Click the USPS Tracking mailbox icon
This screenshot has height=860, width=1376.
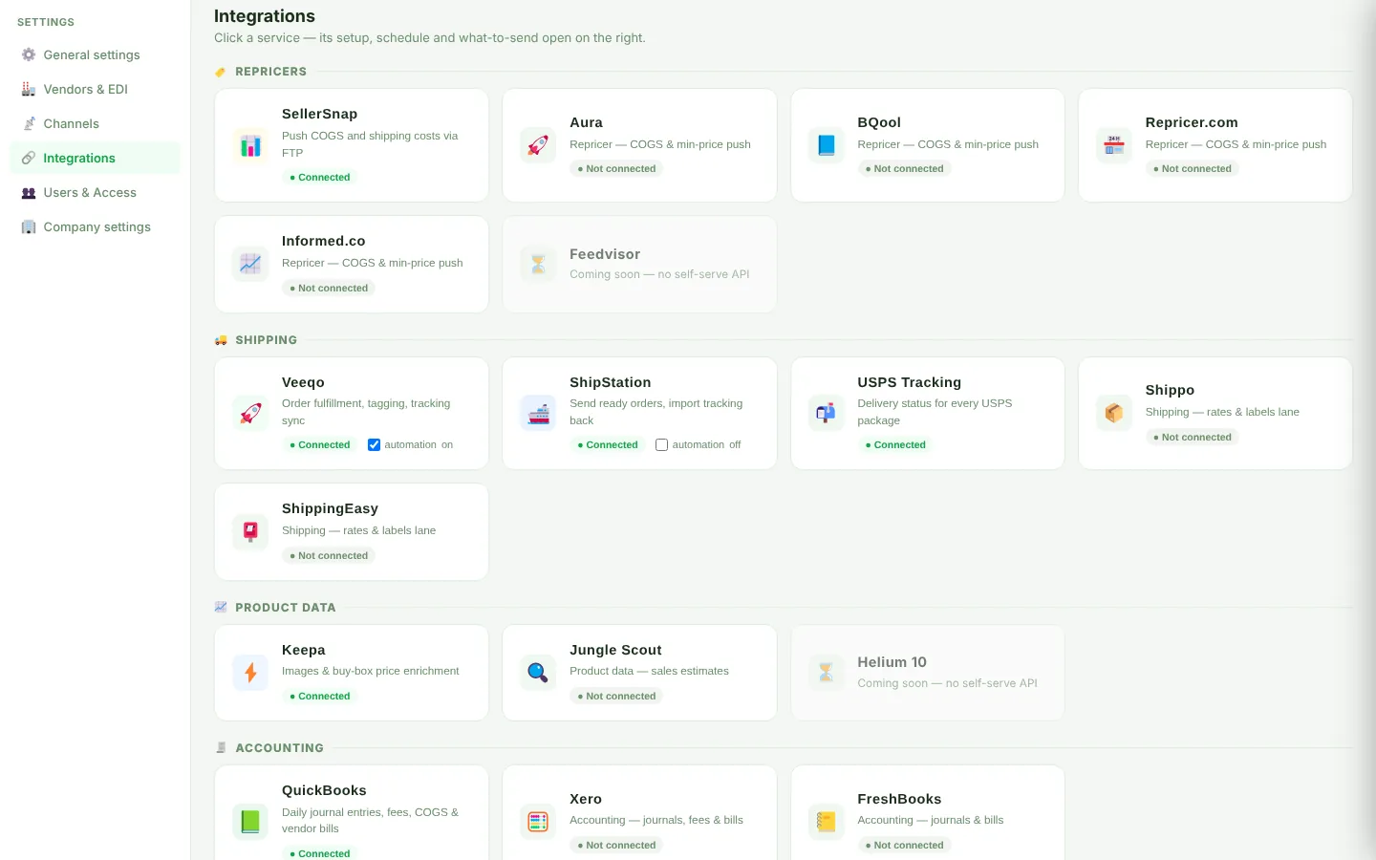(x=827, y=413)
